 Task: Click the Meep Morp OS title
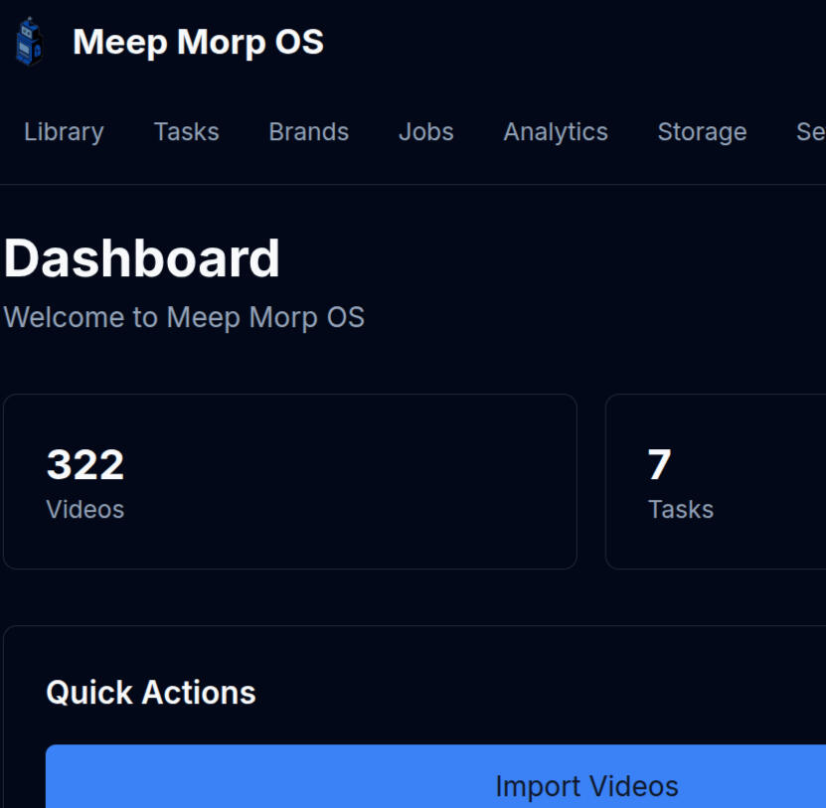[198, 42]
